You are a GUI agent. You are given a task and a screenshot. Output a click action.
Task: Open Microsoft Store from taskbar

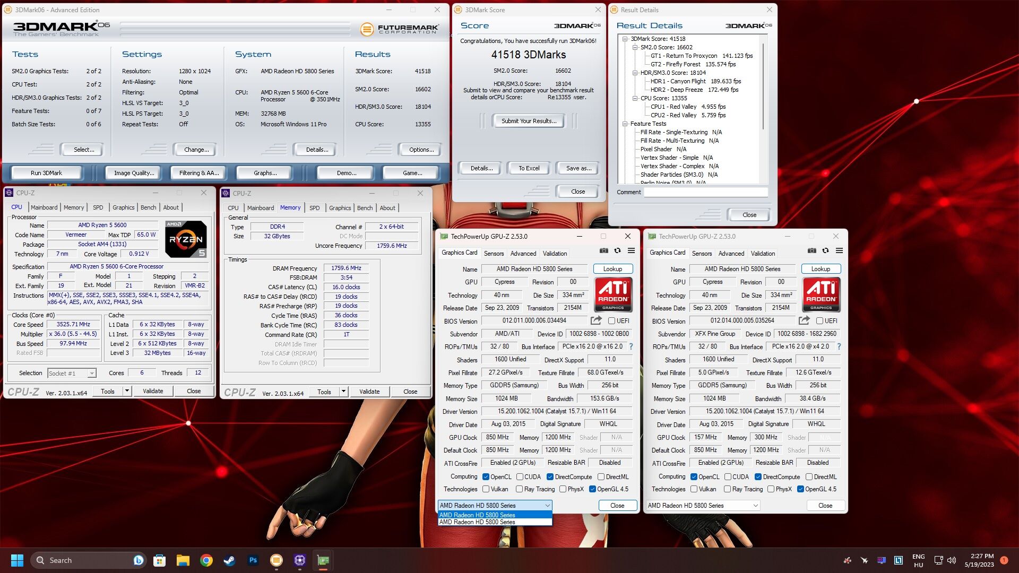tap(159, 560)
